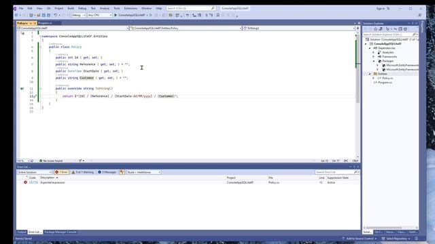Collapse the Entities folder arrow
This screenshot has height=244, width=435.
tap(370, 74)
